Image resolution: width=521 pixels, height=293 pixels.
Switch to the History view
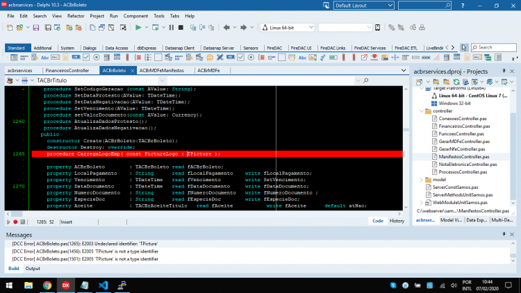tap(397, 221)
